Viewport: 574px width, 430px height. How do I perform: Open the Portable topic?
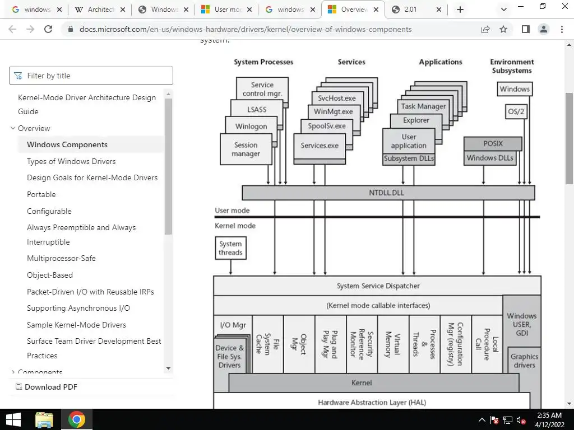pyautogui.click(x=41, y=194)
